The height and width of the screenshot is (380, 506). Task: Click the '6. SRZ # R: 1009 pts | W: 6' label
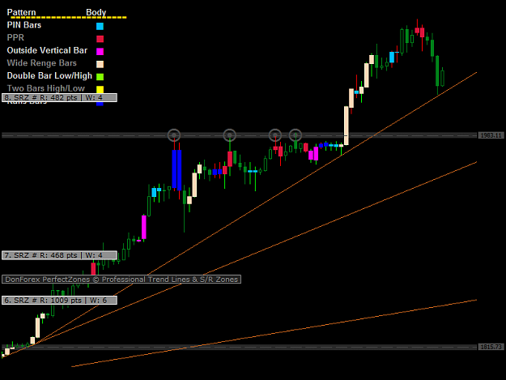pos(59,301)
